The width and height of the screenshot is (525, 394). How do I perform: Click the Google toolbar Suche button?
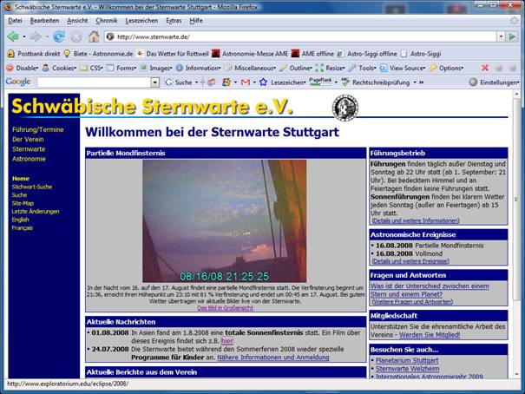179,82
